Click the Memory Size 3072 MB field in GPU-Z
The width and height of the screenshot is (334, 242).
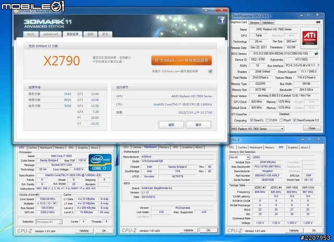click(260, 89)
